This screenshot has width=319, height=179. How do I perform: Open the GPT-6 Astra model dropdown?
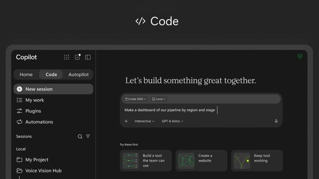tap(172, 121)
